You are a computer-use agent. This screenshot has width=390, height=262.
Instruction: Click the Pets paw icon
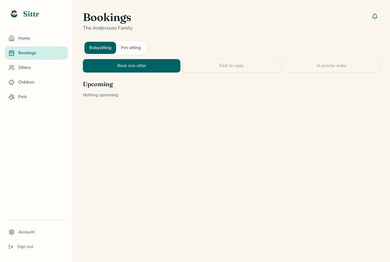(x=12, y=97)
